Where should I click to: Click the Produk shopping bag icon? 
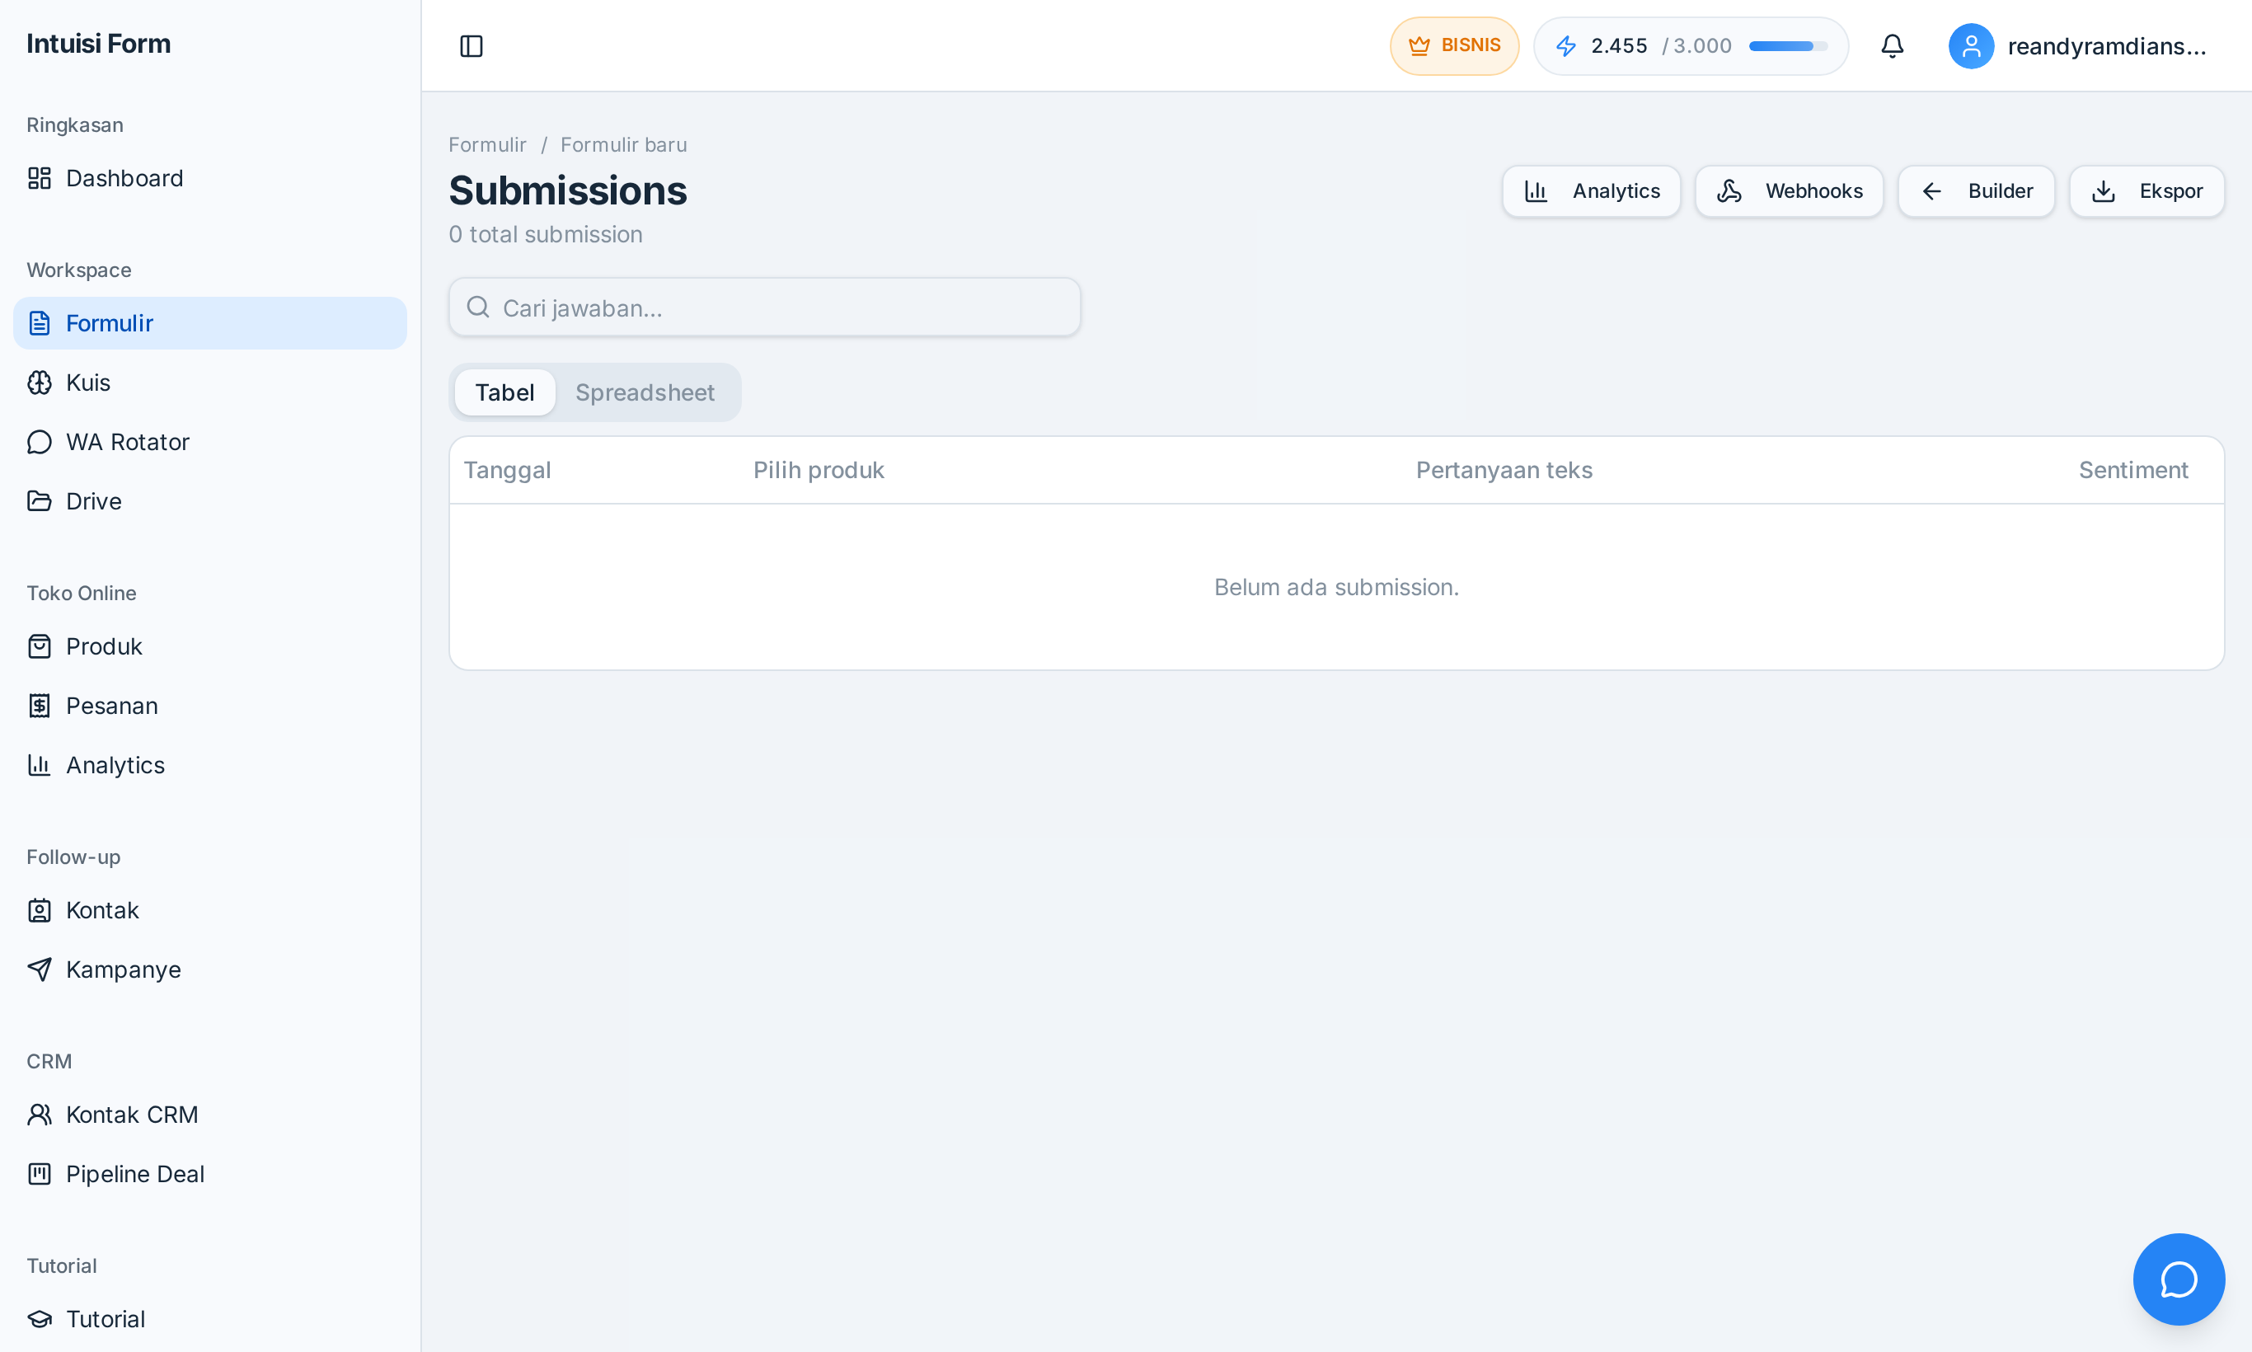pos(40,646)
